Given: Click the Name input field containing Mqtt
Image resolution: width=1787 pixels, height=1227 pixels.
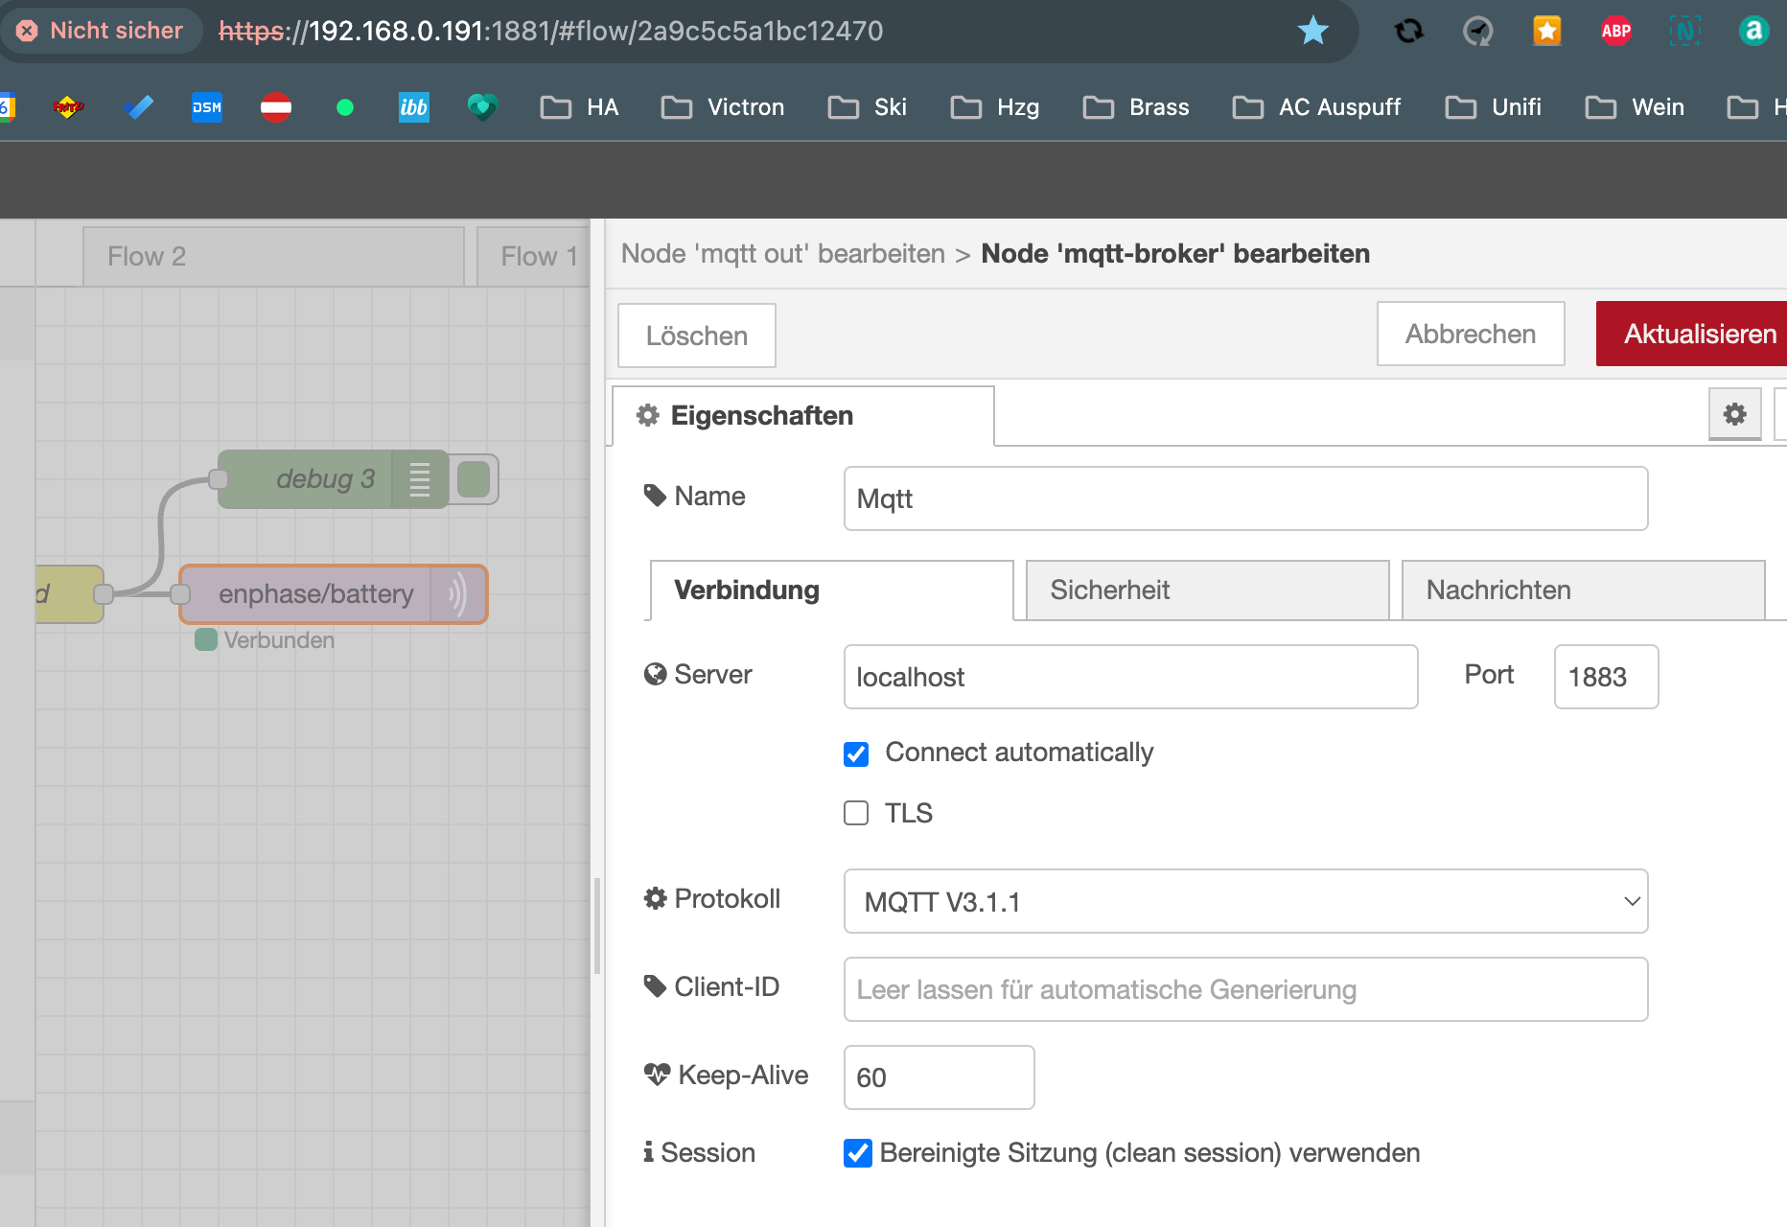Looking at the screenshot, I should pos(1245,498).
